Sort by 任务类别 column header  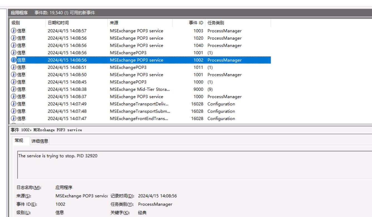point(238,23)
